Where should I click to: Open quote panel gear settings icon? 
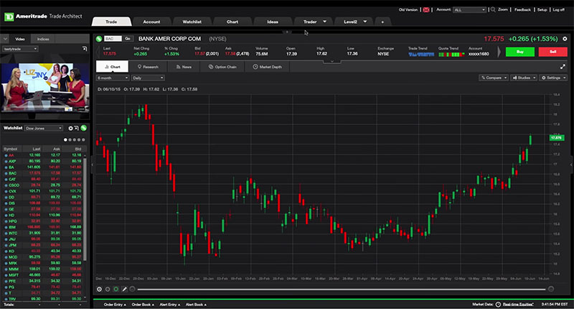point(565,39)
